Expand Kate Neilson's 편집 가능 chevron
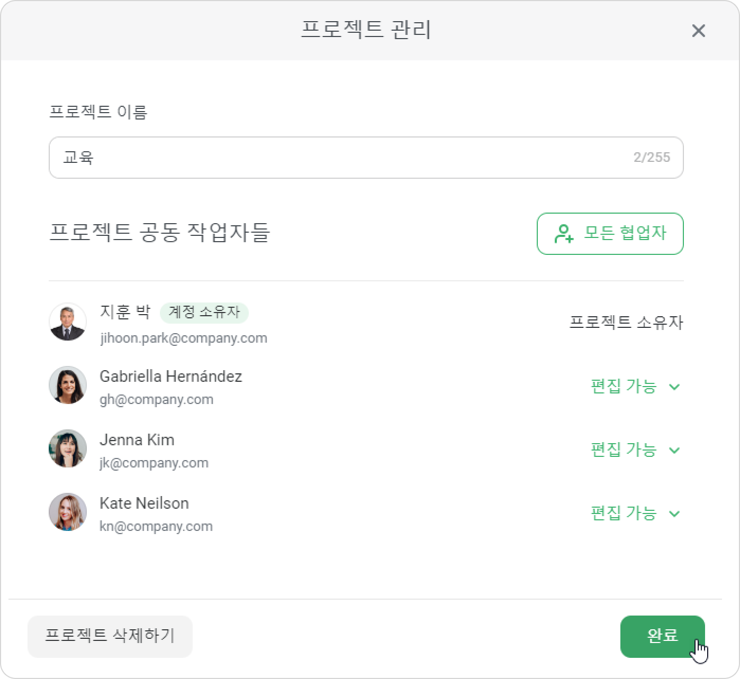This screenshot has width=740, height=679. point(674,513)
